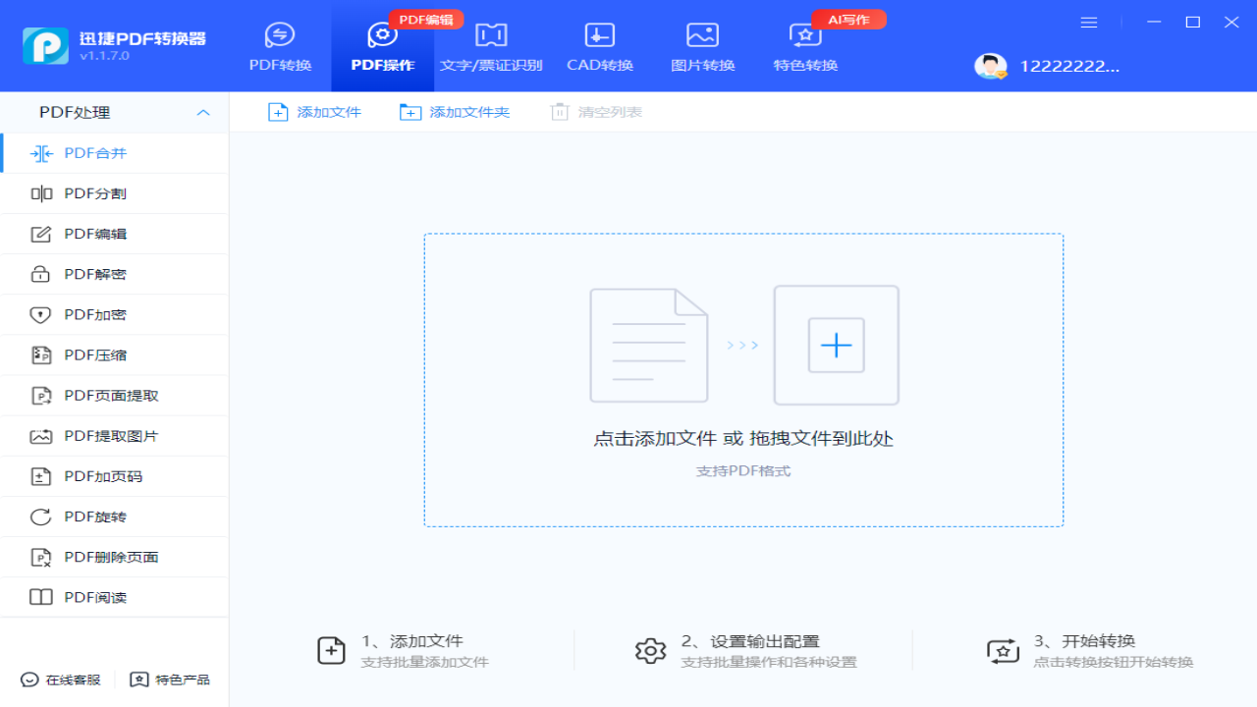Open the PDF旋转 rotation tool
The width and height of the screenshot is (1257, 707).
[x=96, y=516]
